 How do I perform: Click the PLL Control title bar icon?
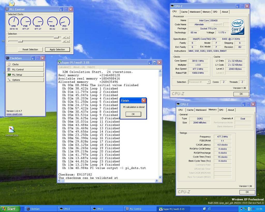coord(7,9)
